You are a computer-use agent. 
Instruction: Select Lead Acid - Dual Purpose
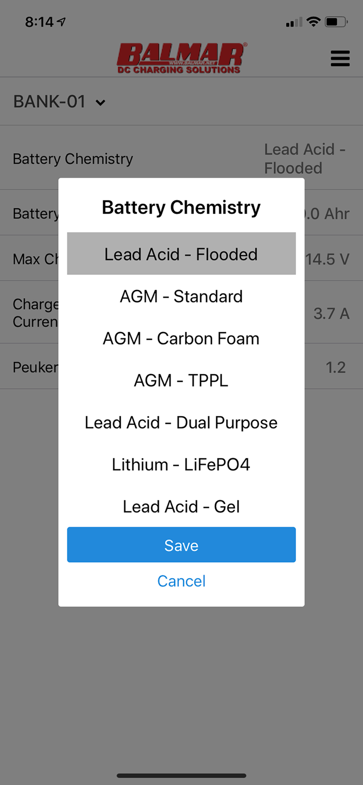click(181, 422)
